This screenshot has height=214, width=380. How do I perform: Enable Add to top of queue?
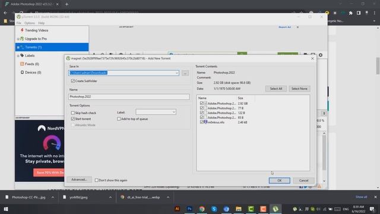[x=119, y=119]
